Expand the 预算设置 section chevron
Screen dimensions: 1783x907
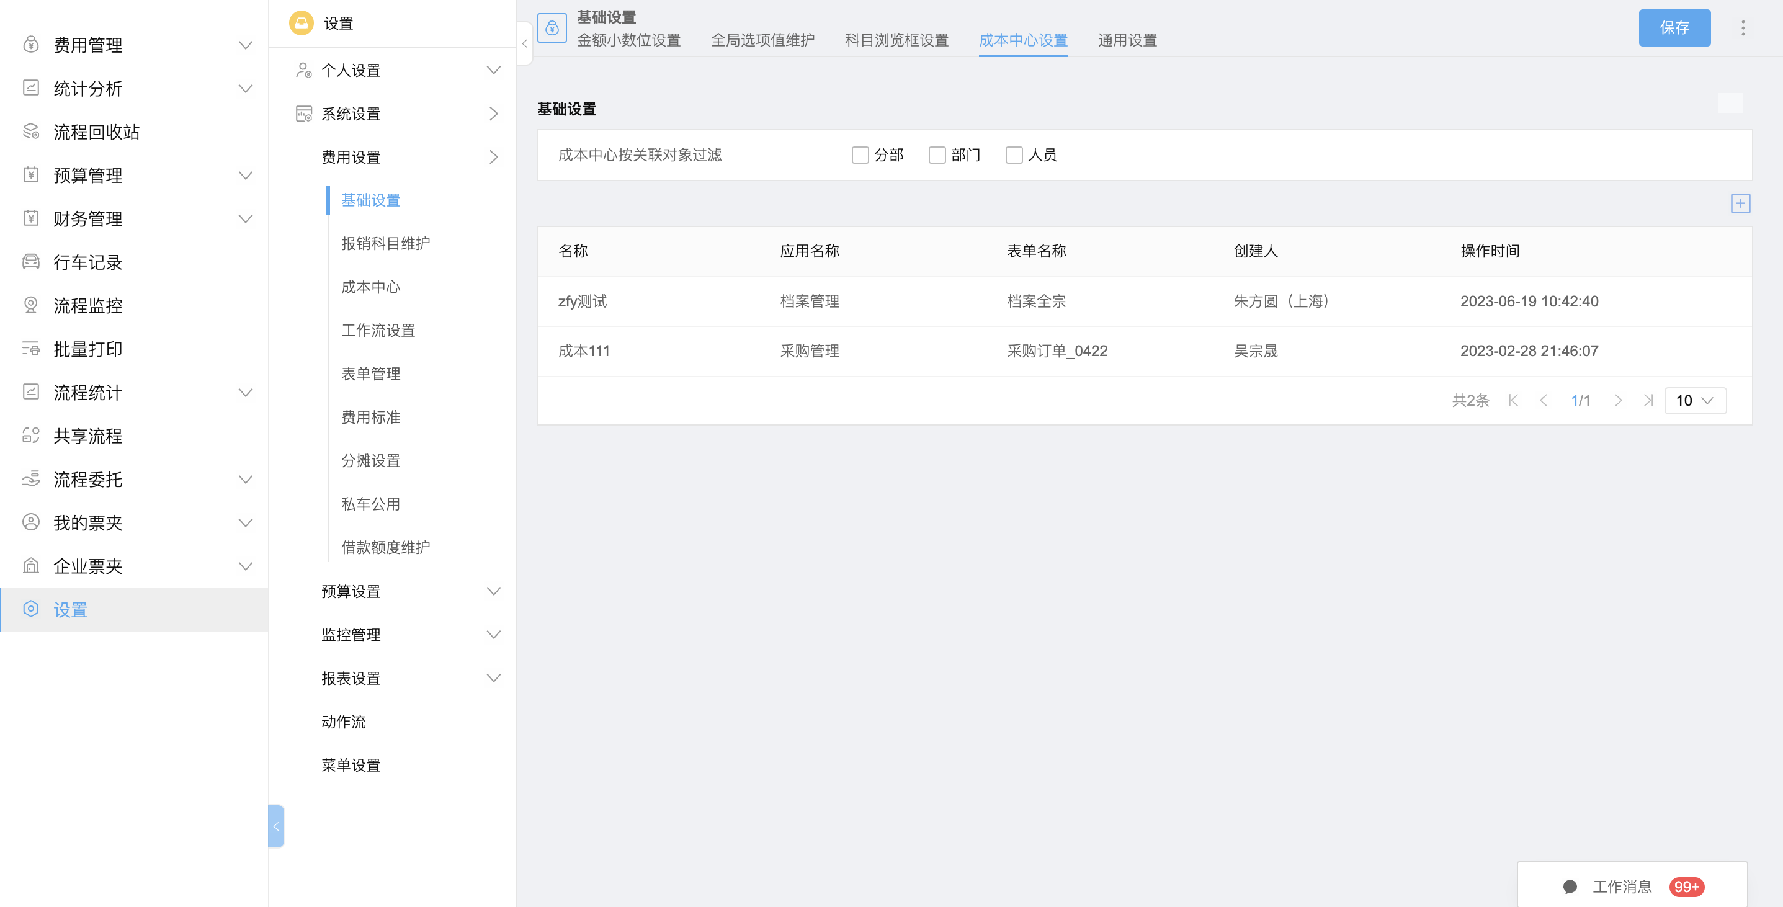pyautogui.click(x=493, y=591)
